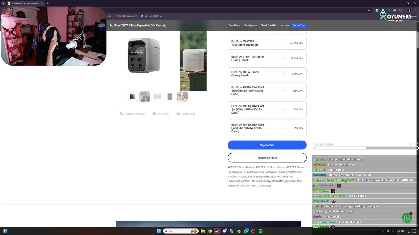Increase quantity of RAPID 20W GaN charger
The height and width of the screenshot is (235, 419).
[x=283, y=128]
